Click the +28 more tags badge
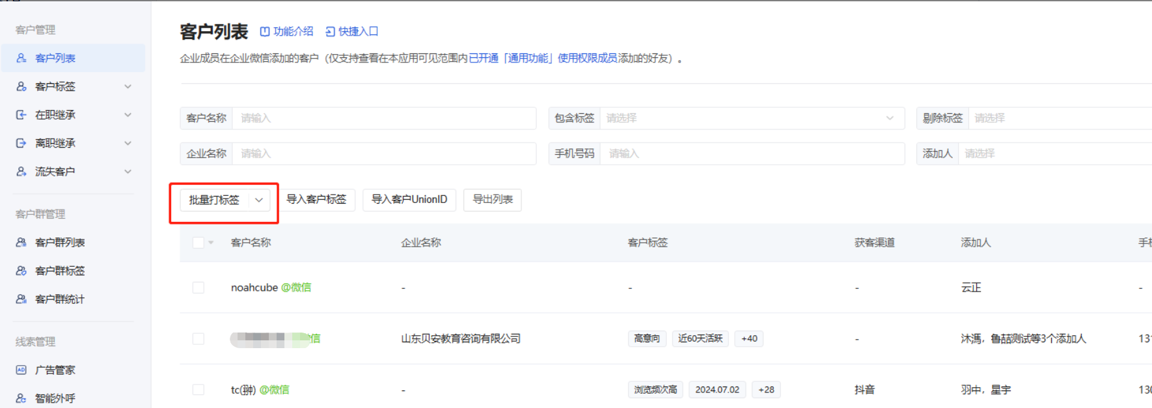Screen dimensions: 1152x408 pyautogui.click(x=766, y=390)
